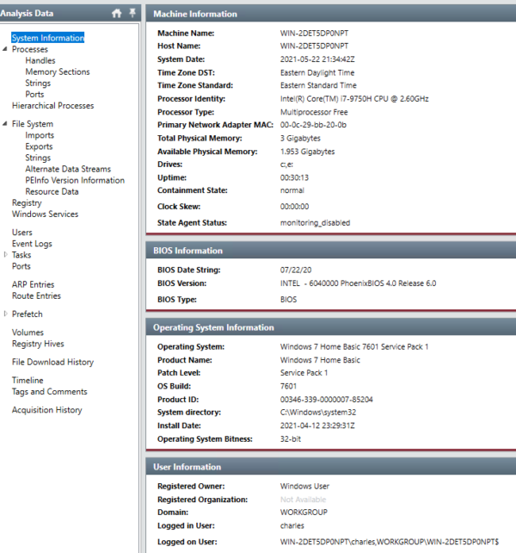Image resolution: width=516 pixels, height=553 pixels.
Task: Open Memory Sections under Processes
Action: coord(57,72)
